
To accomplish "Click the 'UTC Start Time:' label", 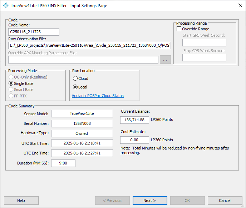I will tap(35, 143).
